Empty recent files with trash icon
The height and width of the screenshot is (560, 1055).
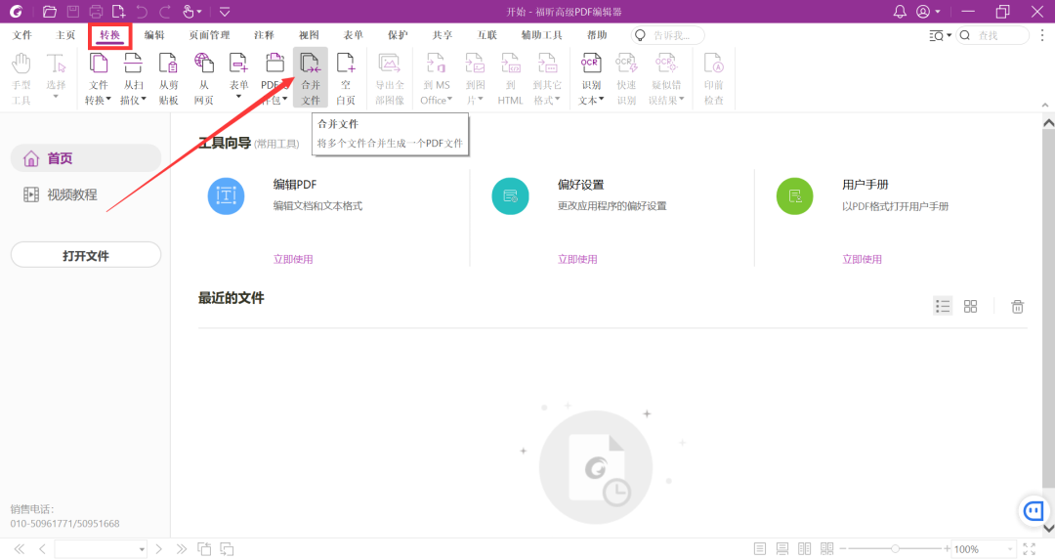pos(1017,306)
